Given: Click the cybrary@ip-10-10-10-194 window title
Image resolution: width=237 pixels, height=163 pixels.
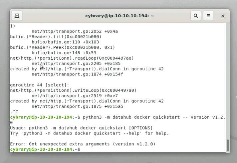Looking at the screenshot, I should [x=119, y=16].
